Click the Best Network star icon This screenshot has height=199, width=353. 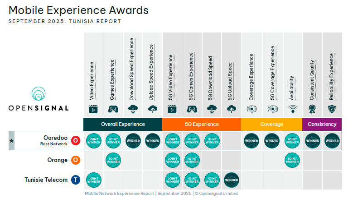click(12, 141)
